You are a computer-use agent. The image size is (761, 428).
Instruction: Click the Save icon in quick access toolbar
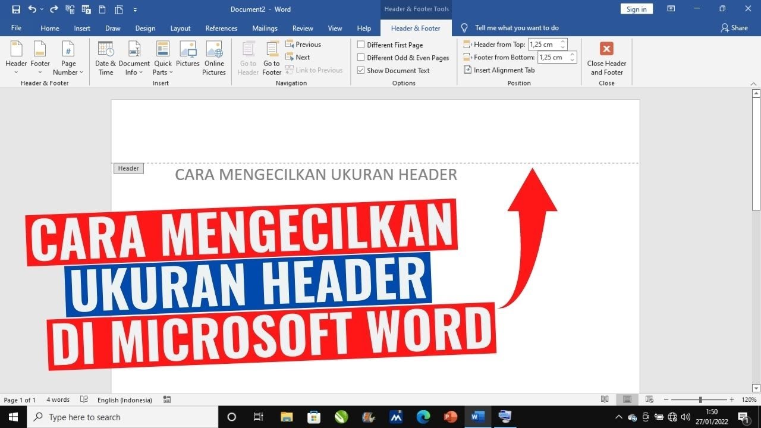pos(16,10)
